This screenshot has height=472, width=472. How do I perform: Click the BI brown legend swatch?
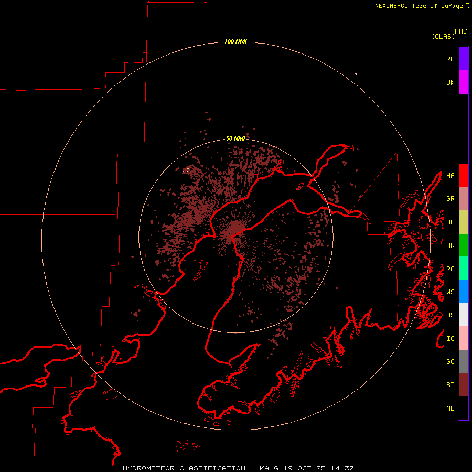[x=463, y=385]
